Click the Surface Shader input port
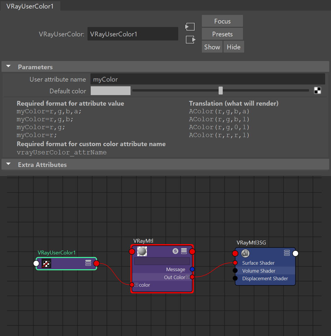Image resolution: width=331 pixels, height=336 pixels. point(235,263)
